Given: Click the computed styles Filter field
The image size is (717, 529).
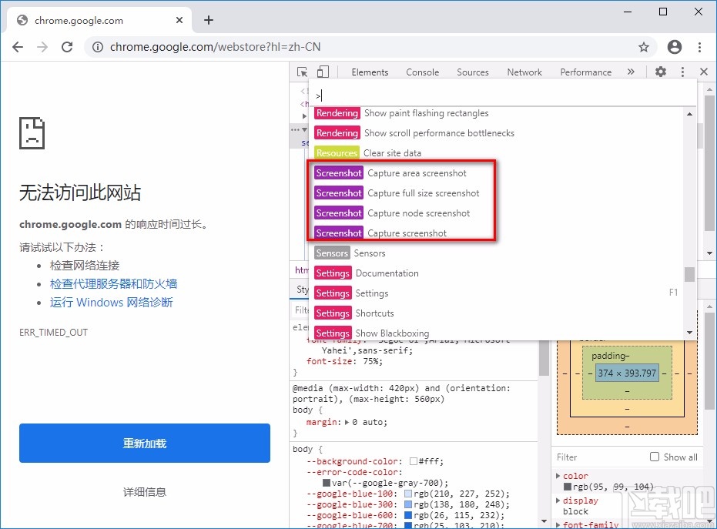Looking at the screenshot, I should pyautogui.click(x=599, y=457).
